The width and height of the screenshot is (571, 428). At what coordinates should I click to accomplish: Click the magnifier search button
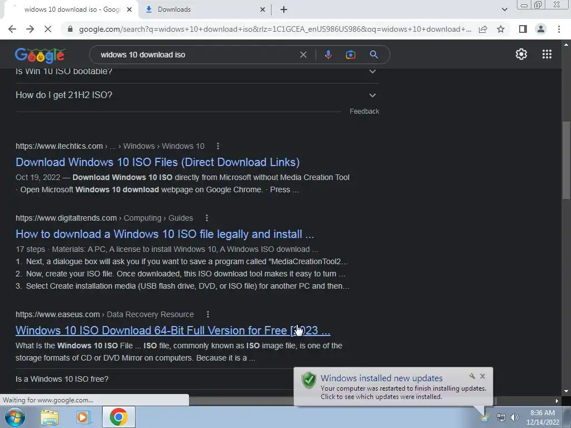(x=374, y=55)
